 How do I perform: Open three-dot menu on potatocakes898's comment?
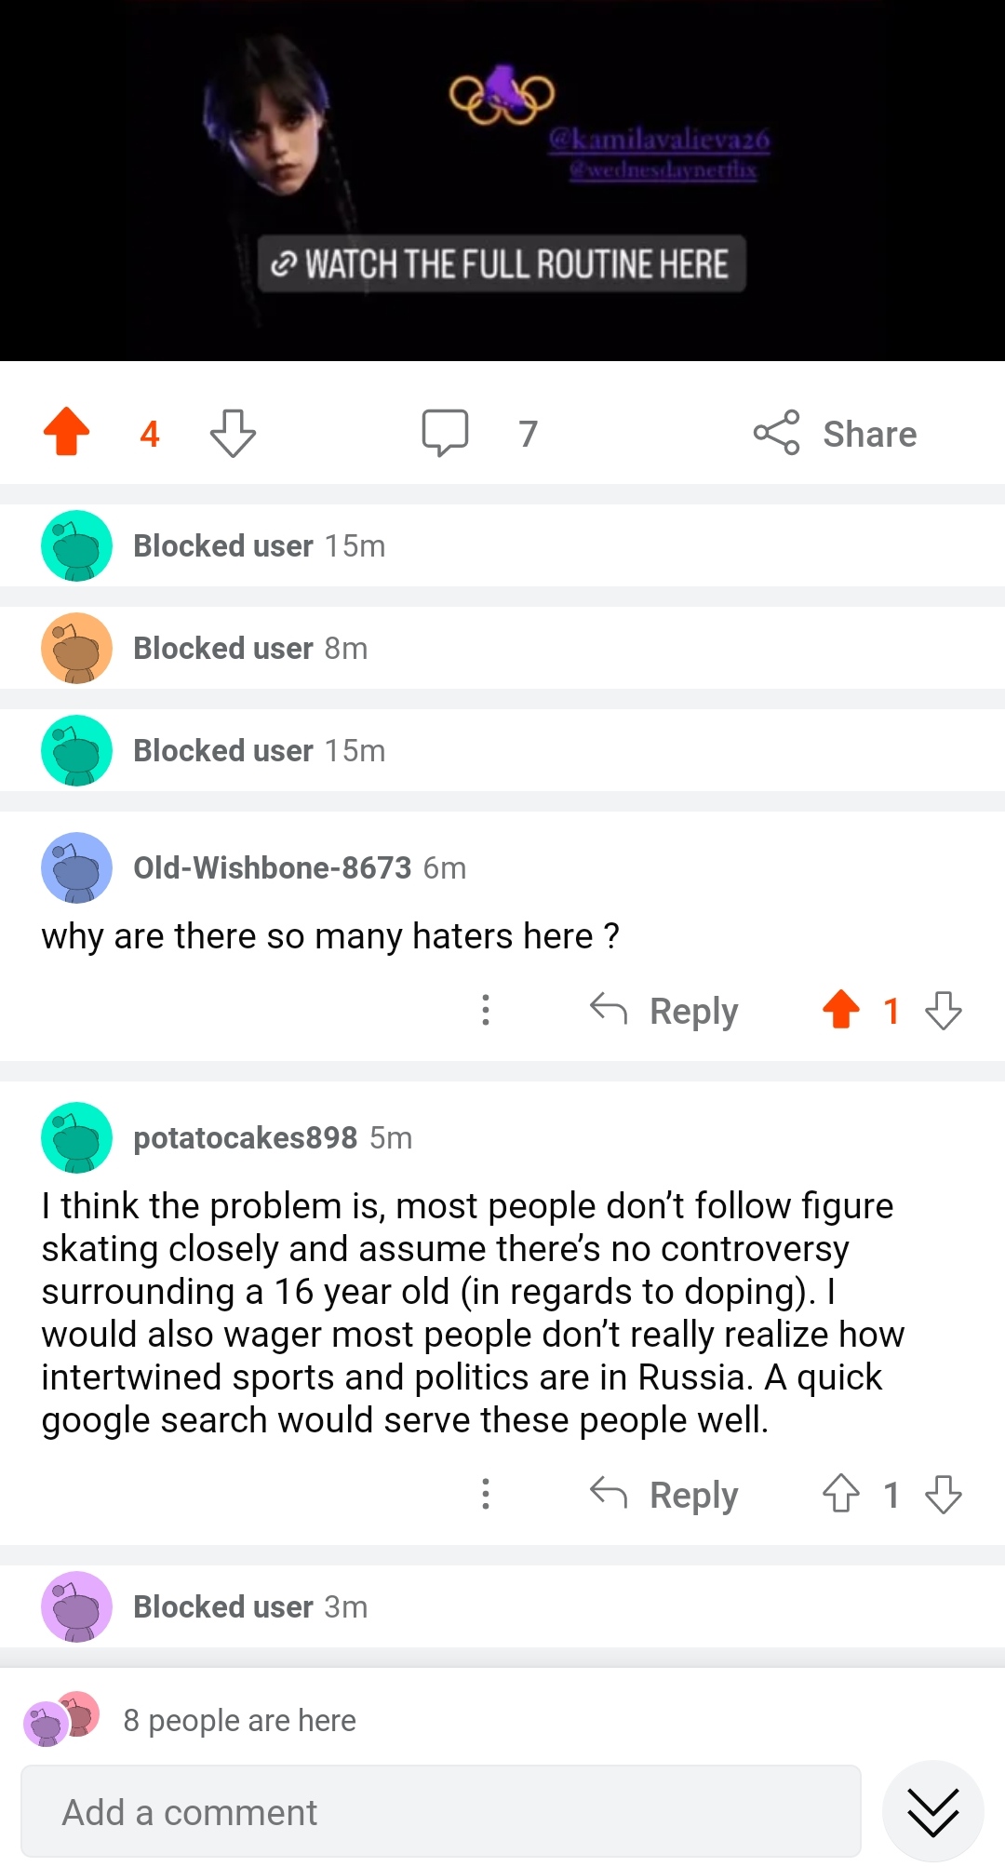(486, 1494)
